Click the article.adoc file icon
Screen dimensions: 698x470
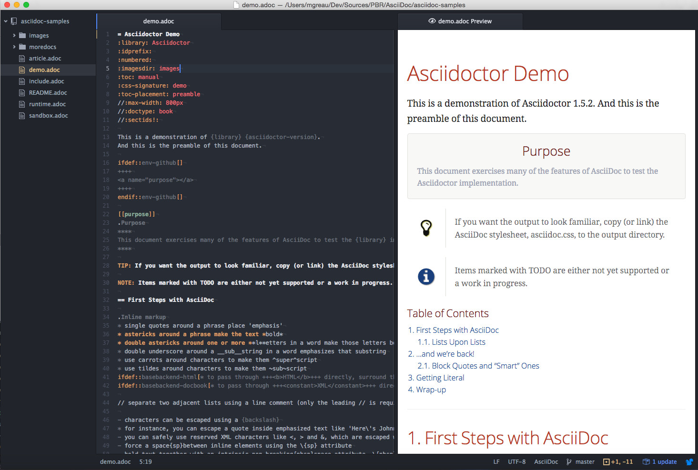click(22, 58)
